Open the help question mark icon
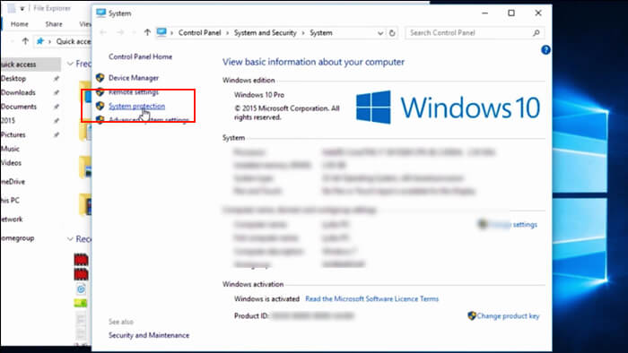Screen dimensions: 628x353 click(545, 50)
